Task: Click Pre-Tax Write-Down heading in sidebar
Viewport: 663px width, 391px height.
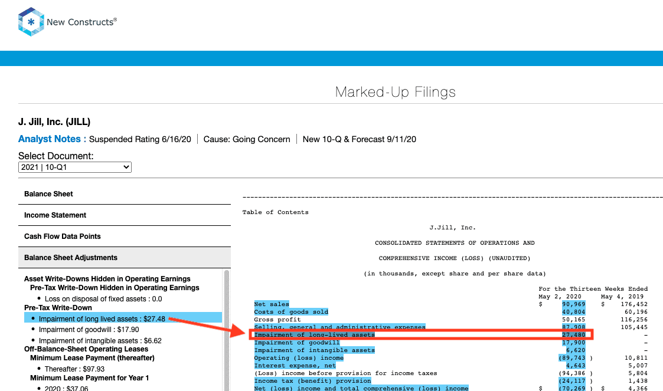Action: [x=58, y=307]
